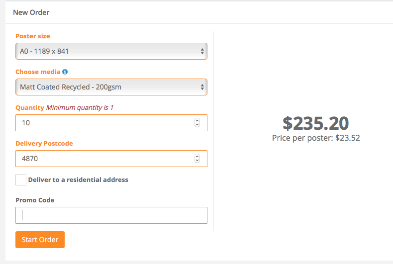The image size is (393, 264).
Task: Click the info icon beside Choose media
Action: tap(65, 72)
